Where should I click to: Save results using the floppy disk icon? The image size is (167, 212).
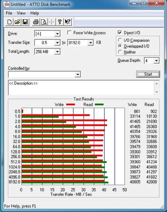pos(25,22)
